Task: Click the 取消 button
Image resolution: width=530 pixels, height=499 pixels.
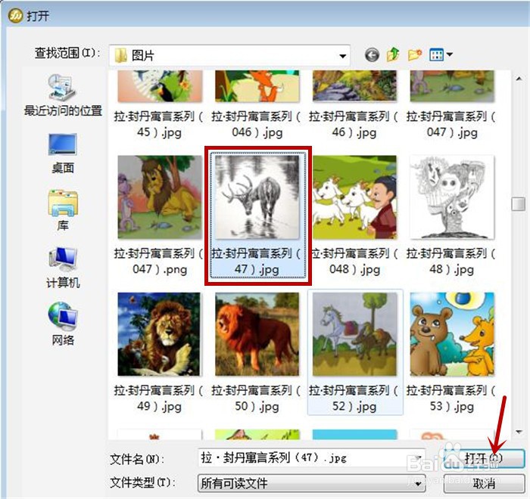Action: click(x=484, y=483)
